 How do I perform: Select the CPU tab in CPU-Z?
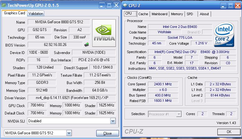point(130,14)
